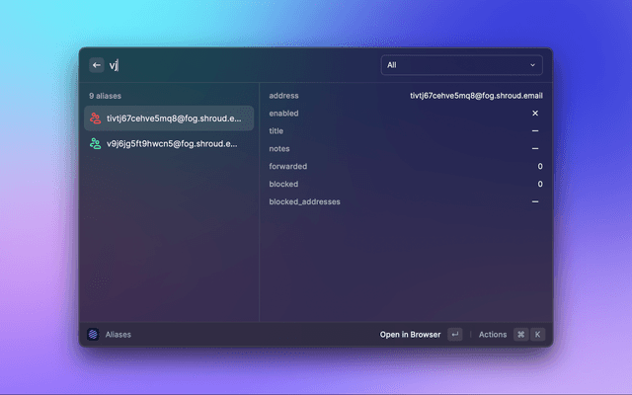Click the back arrow button
The height and width of the screenshot is (395, 632).
[x=97, y=65]
